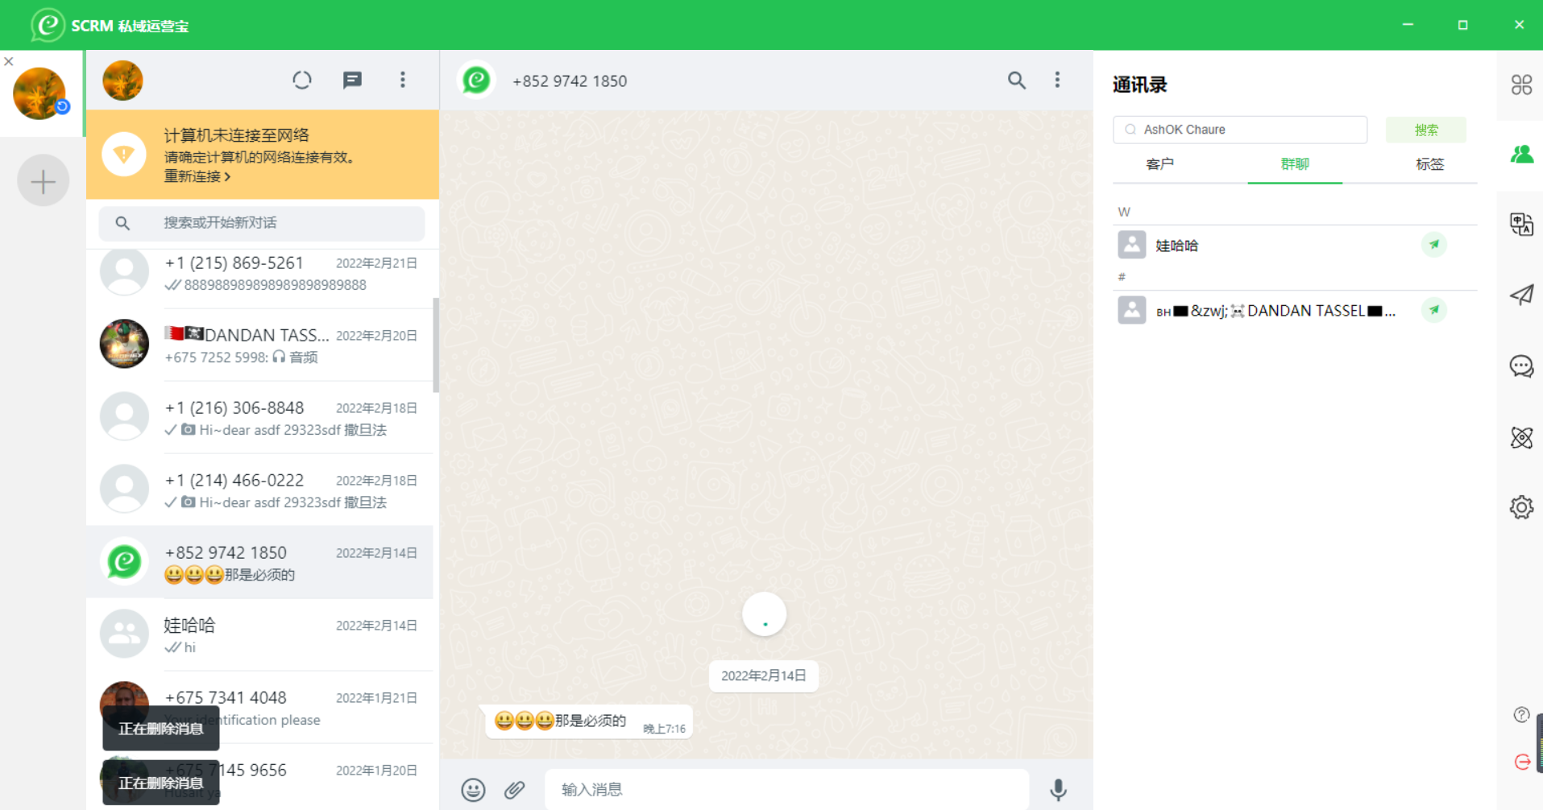Open the apps grid icon in right sidebar

tap(1521, 85)
